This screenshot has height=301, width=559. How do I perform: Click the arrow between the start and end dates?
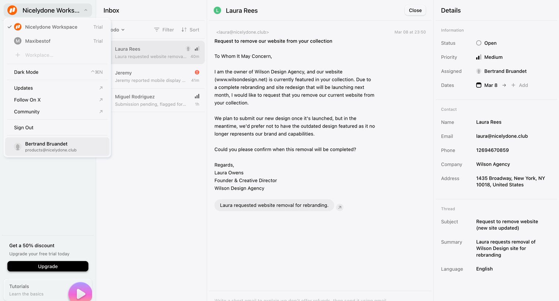(504, 85)
